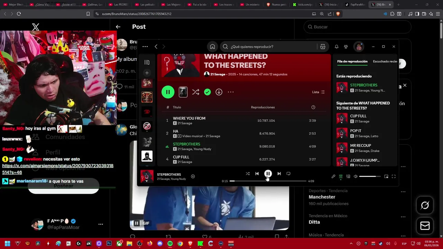Enter Spotify fullscreen mode icon
443x249 pixels.
tap(394, 176)
